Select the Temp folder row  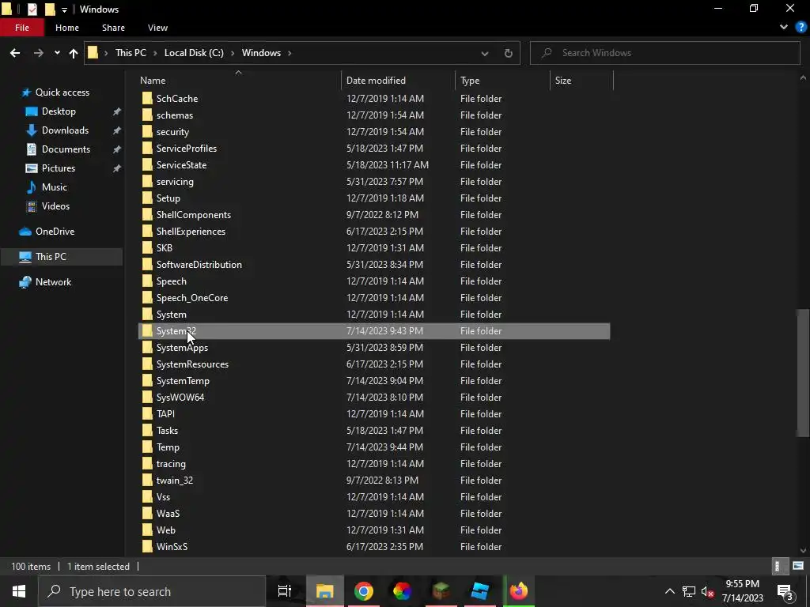[374, 447]
